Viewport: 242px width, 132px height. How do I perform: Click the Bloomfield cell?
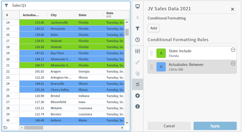click(x=61, y=102)
